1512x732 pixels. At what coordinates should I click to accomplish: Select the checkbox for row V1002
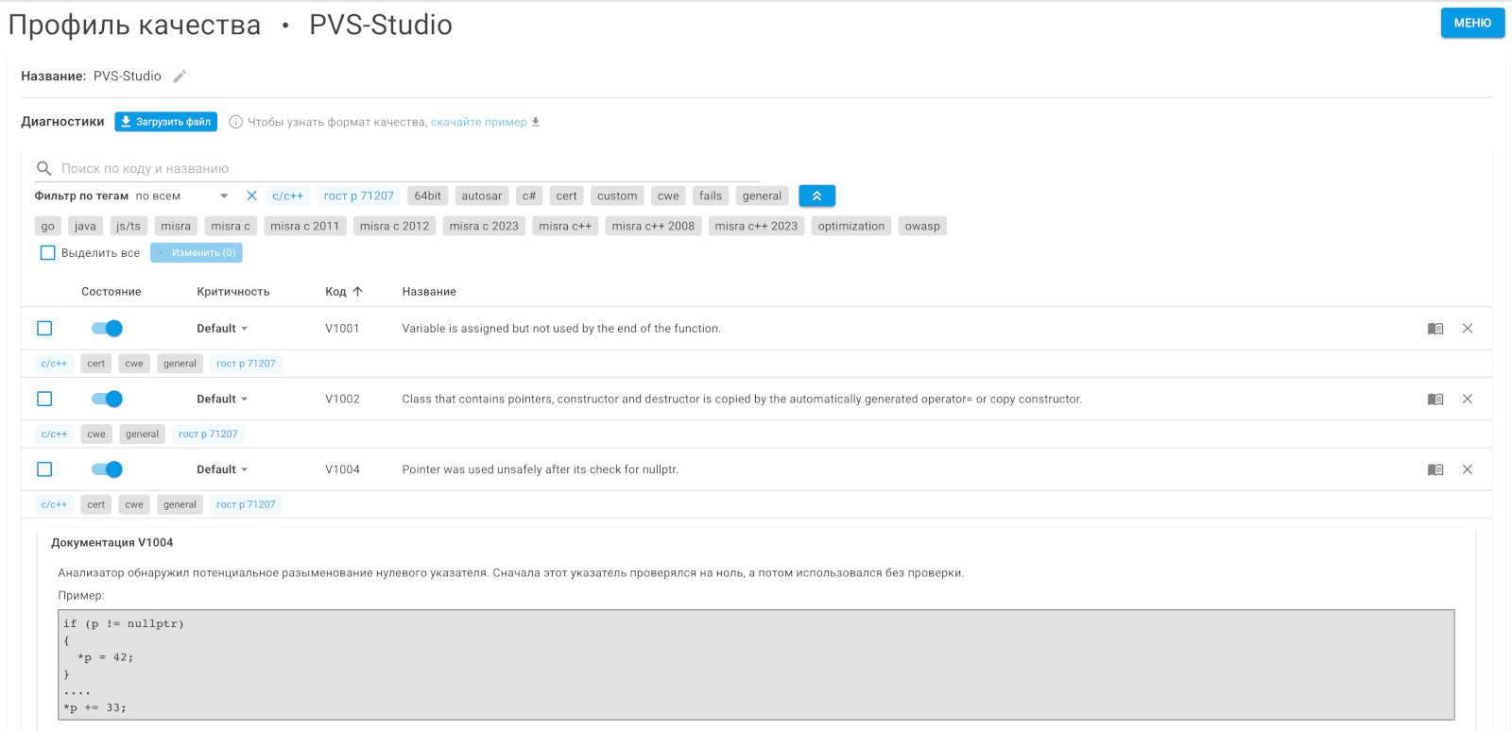pos(44,400)
